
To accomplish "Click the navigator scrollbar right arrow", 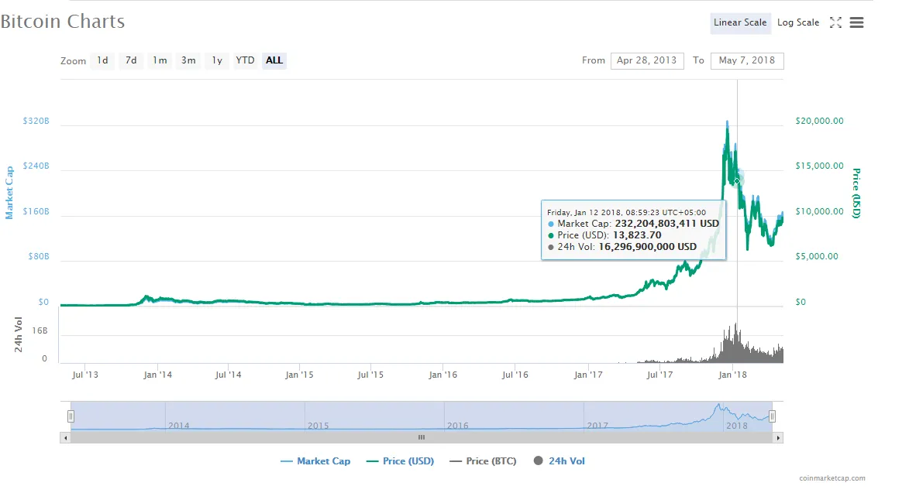I will point(778,438).
